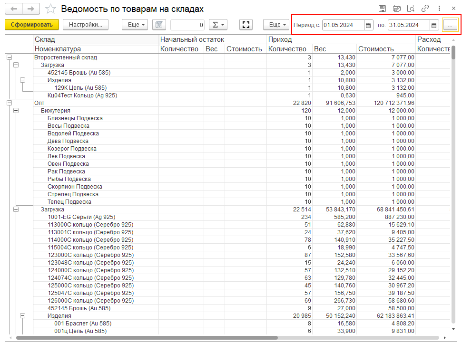Select row 1001-EG Серьги (Ag 925)
Screen dimensions: 462x343
[x=81, y=217]
